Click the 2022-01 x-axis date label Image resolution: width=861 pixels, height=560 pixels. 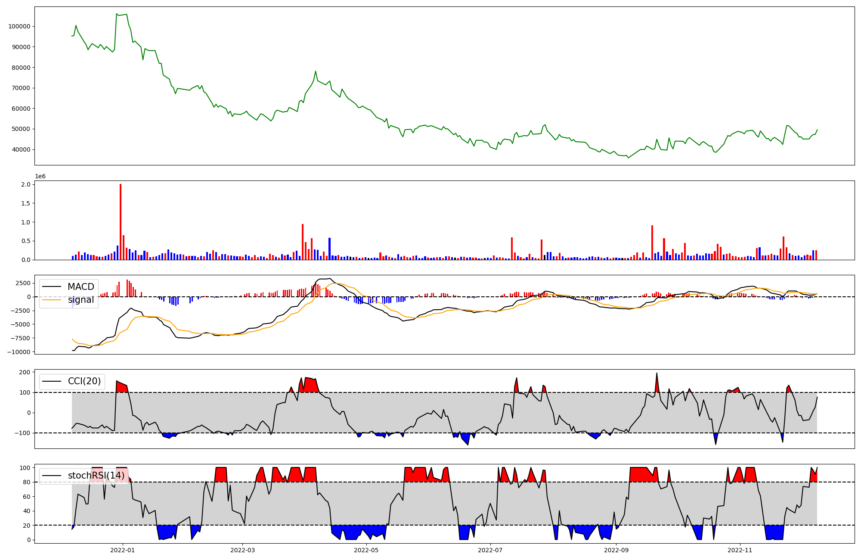pyautogui.click(x=123, y=550)
